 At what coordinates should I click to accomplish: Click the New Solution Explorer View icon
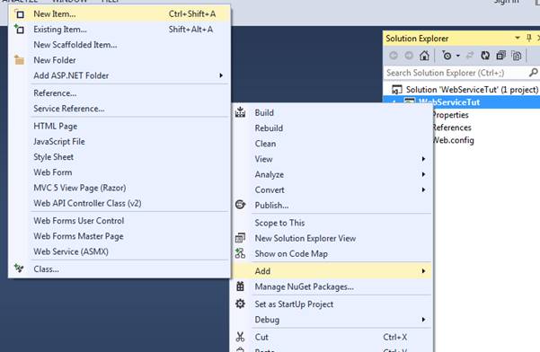[x=240, y=238]
